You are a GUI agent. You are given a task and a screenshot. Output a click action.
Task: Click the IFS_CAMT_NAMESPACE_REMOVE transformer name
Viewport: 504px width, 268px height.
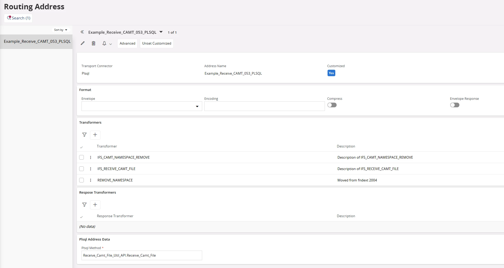124,157
